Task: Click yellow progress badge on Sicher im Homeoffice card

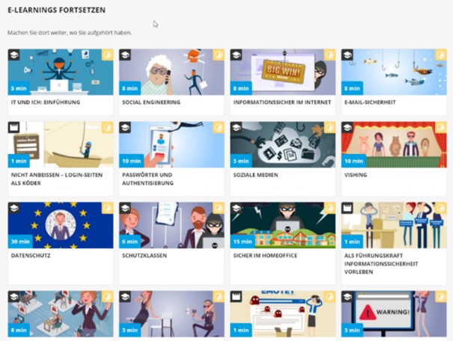Action: [x=329, y=208]
